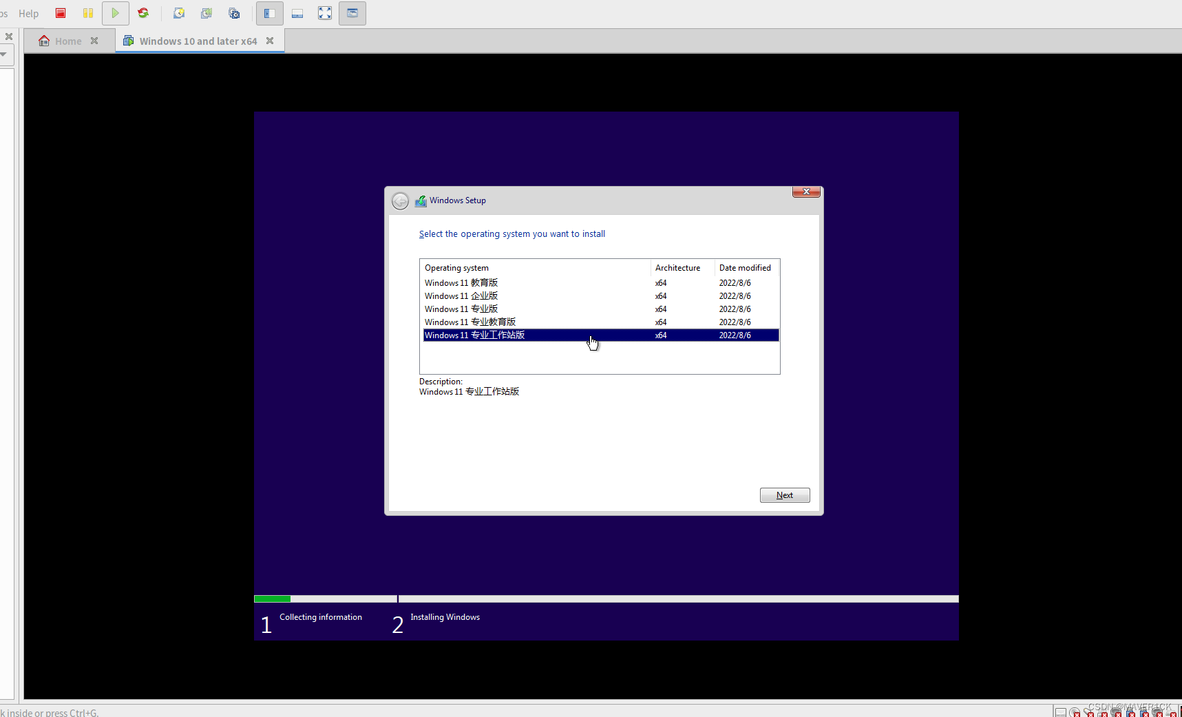Screen dimensions: 1182x717
Task: Close the Home tab
Action: (x=94, y=41)
